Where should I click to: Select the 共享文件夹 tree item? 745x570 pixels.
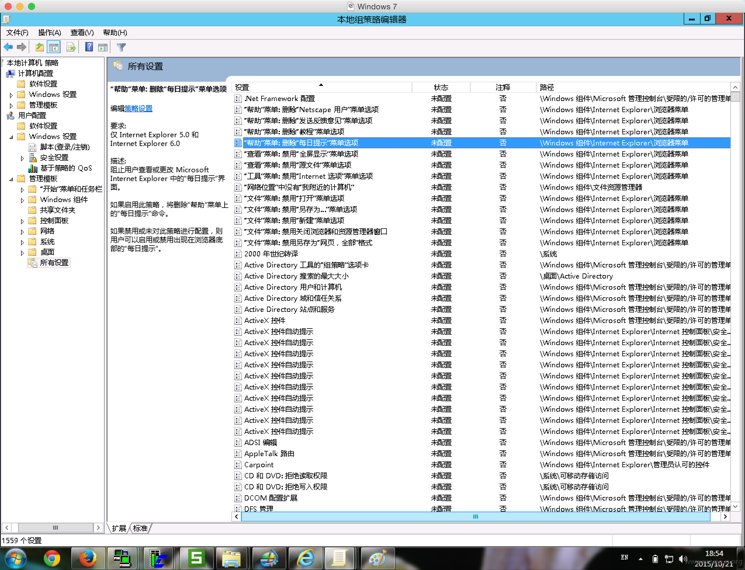click(x=57, y=210)
